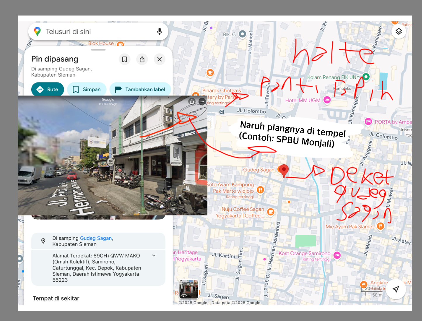Click the my location arrow button

[x=396, y=289]
